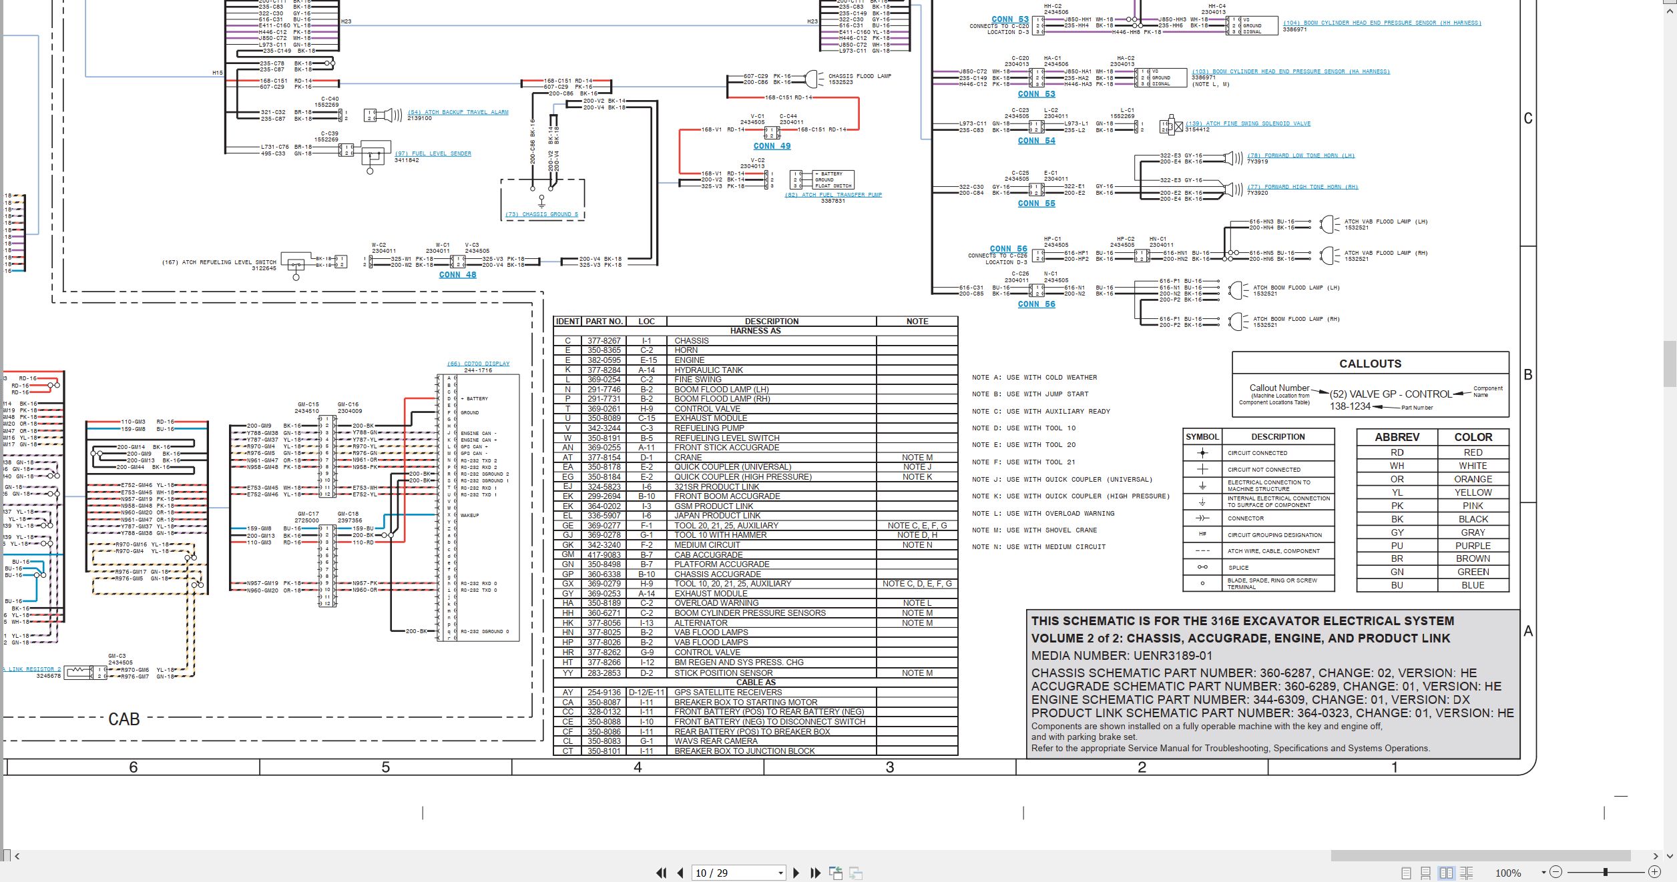Open the (82) ATCH Fuel Transfer Pump link
The image size is (1677, 882).
click(x=833, y=195)
